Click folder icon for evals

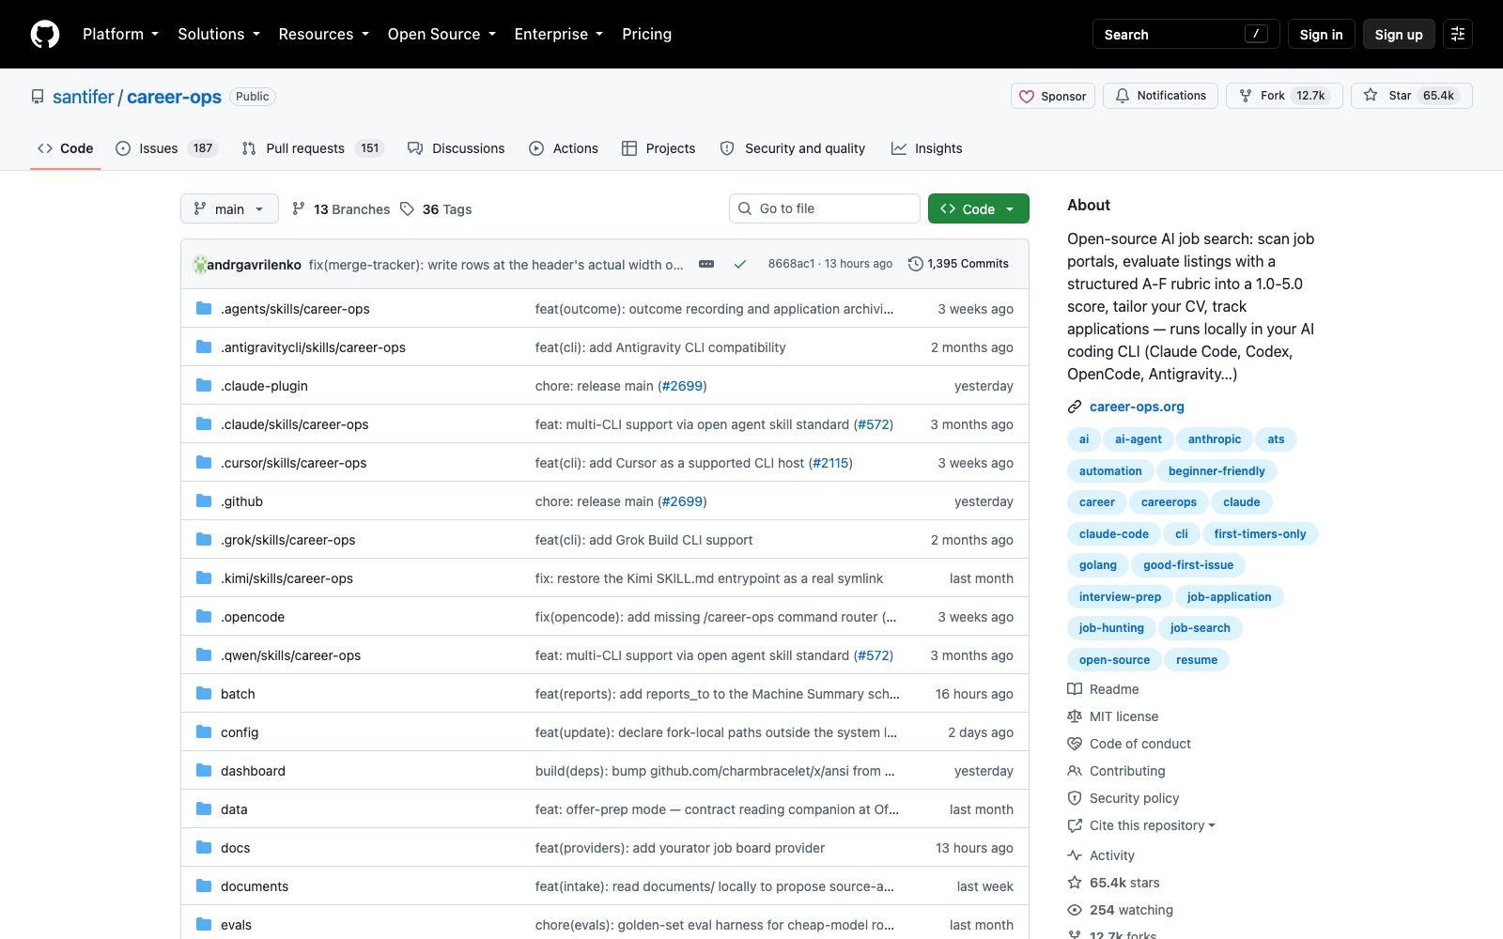click(x=204, y=924)
